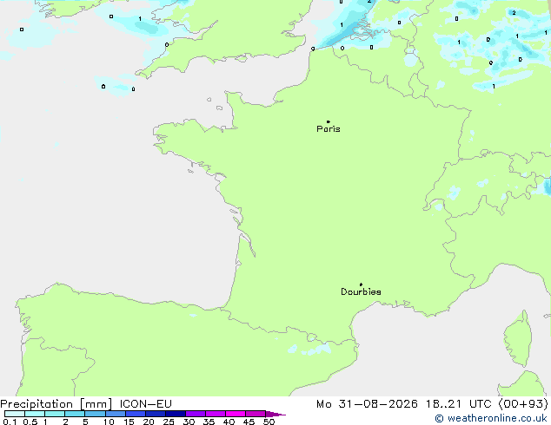Pick the 25–30 mm dark navy legend swatch
This screenshot has height=425, width=551.
pos(176,414)
